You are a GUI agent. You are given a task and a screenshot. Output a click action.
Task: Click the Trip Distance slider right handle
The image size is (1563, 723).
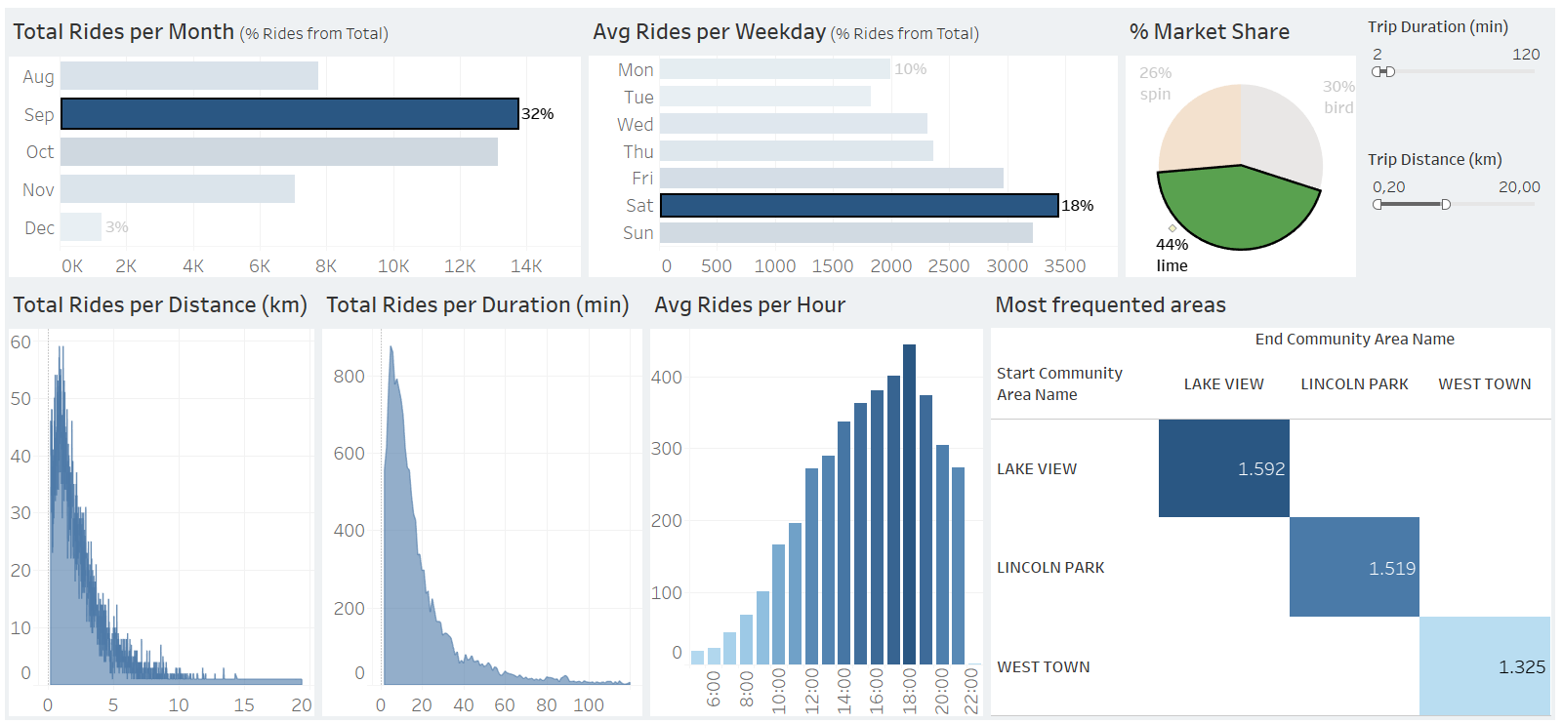click(x=1446, y=204)
